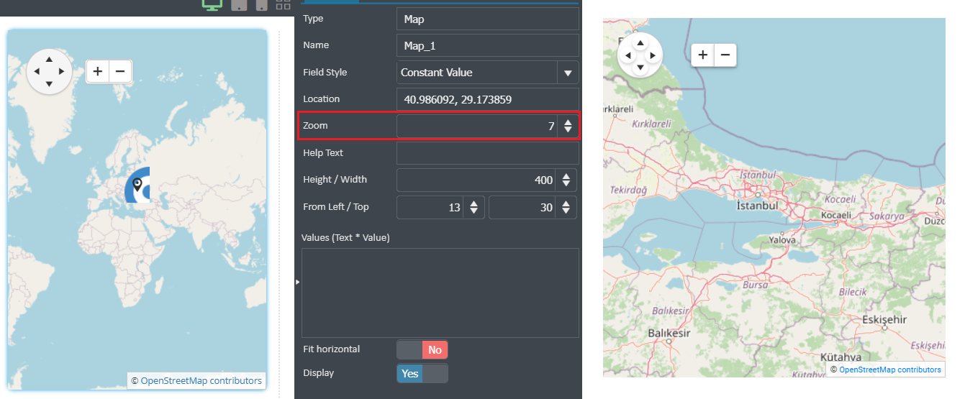Open the Field Style dropdown arrow

coord(568,73)
